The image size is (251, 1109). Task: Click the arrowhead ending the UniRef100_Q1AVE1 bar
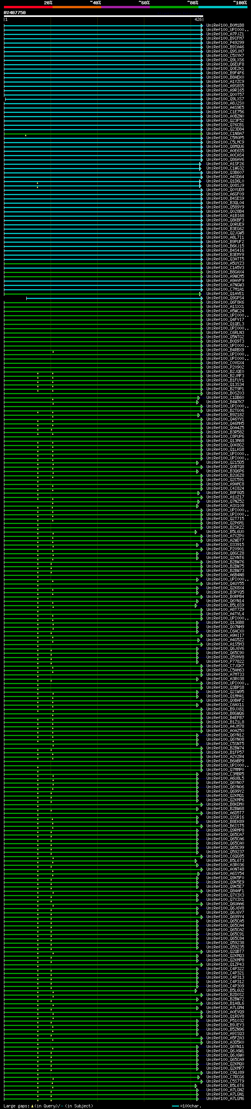(x=200, y=294)
